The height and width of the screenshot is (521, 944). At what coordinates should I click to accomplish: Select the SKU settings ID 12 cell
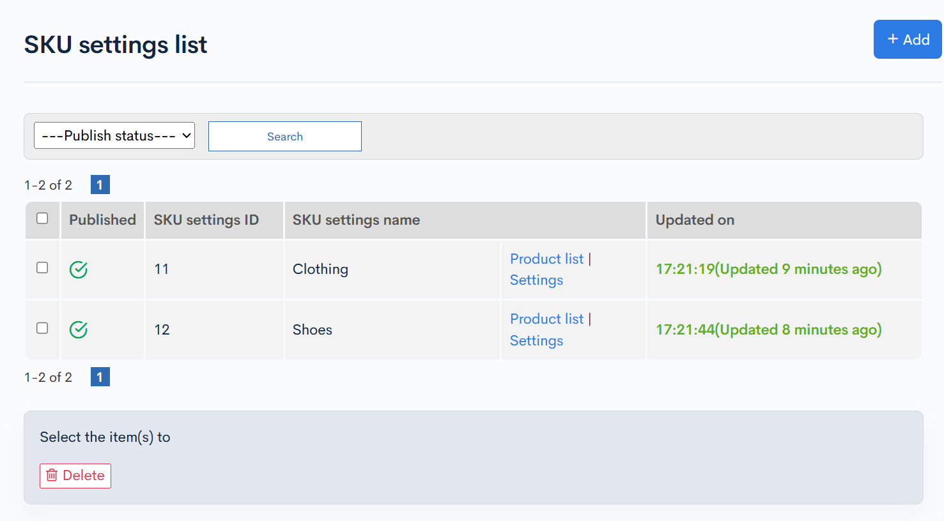click(214, 329)
